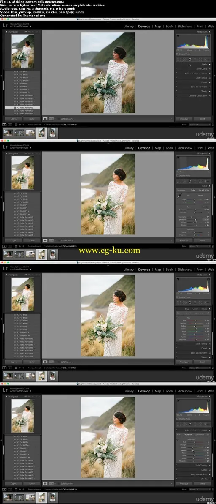
Task: Select Crop Overlay tool in first frame
Action: (179, 60)
